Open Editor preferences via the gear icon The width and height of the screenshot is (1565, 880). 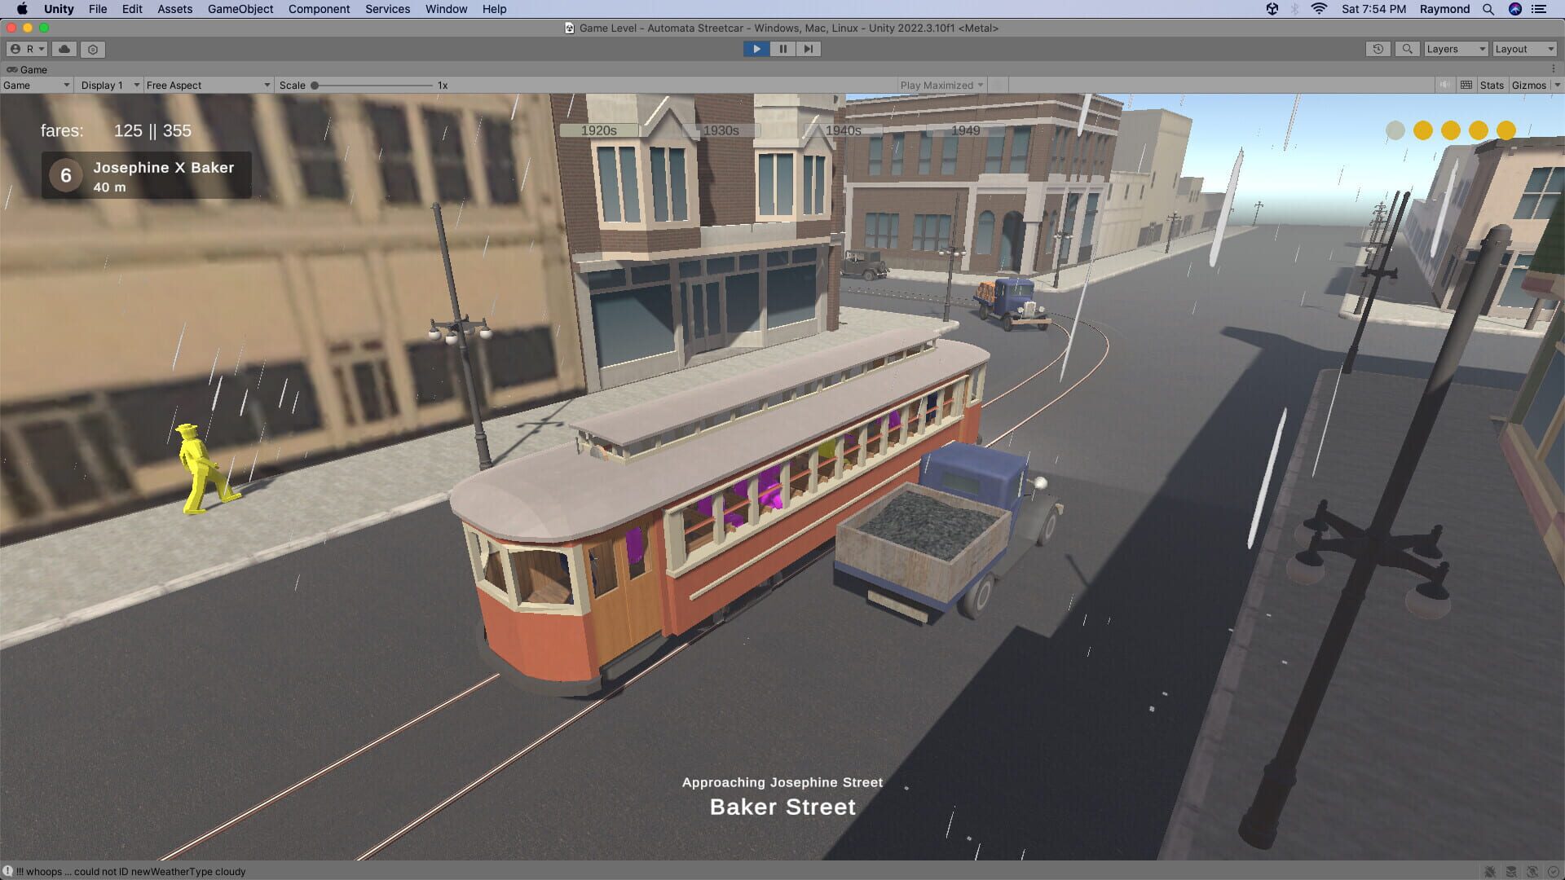(92, 49)
